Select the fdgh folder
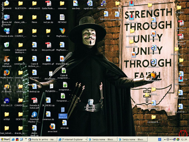The width and height of the screenshot is (189, 142). 181,60
